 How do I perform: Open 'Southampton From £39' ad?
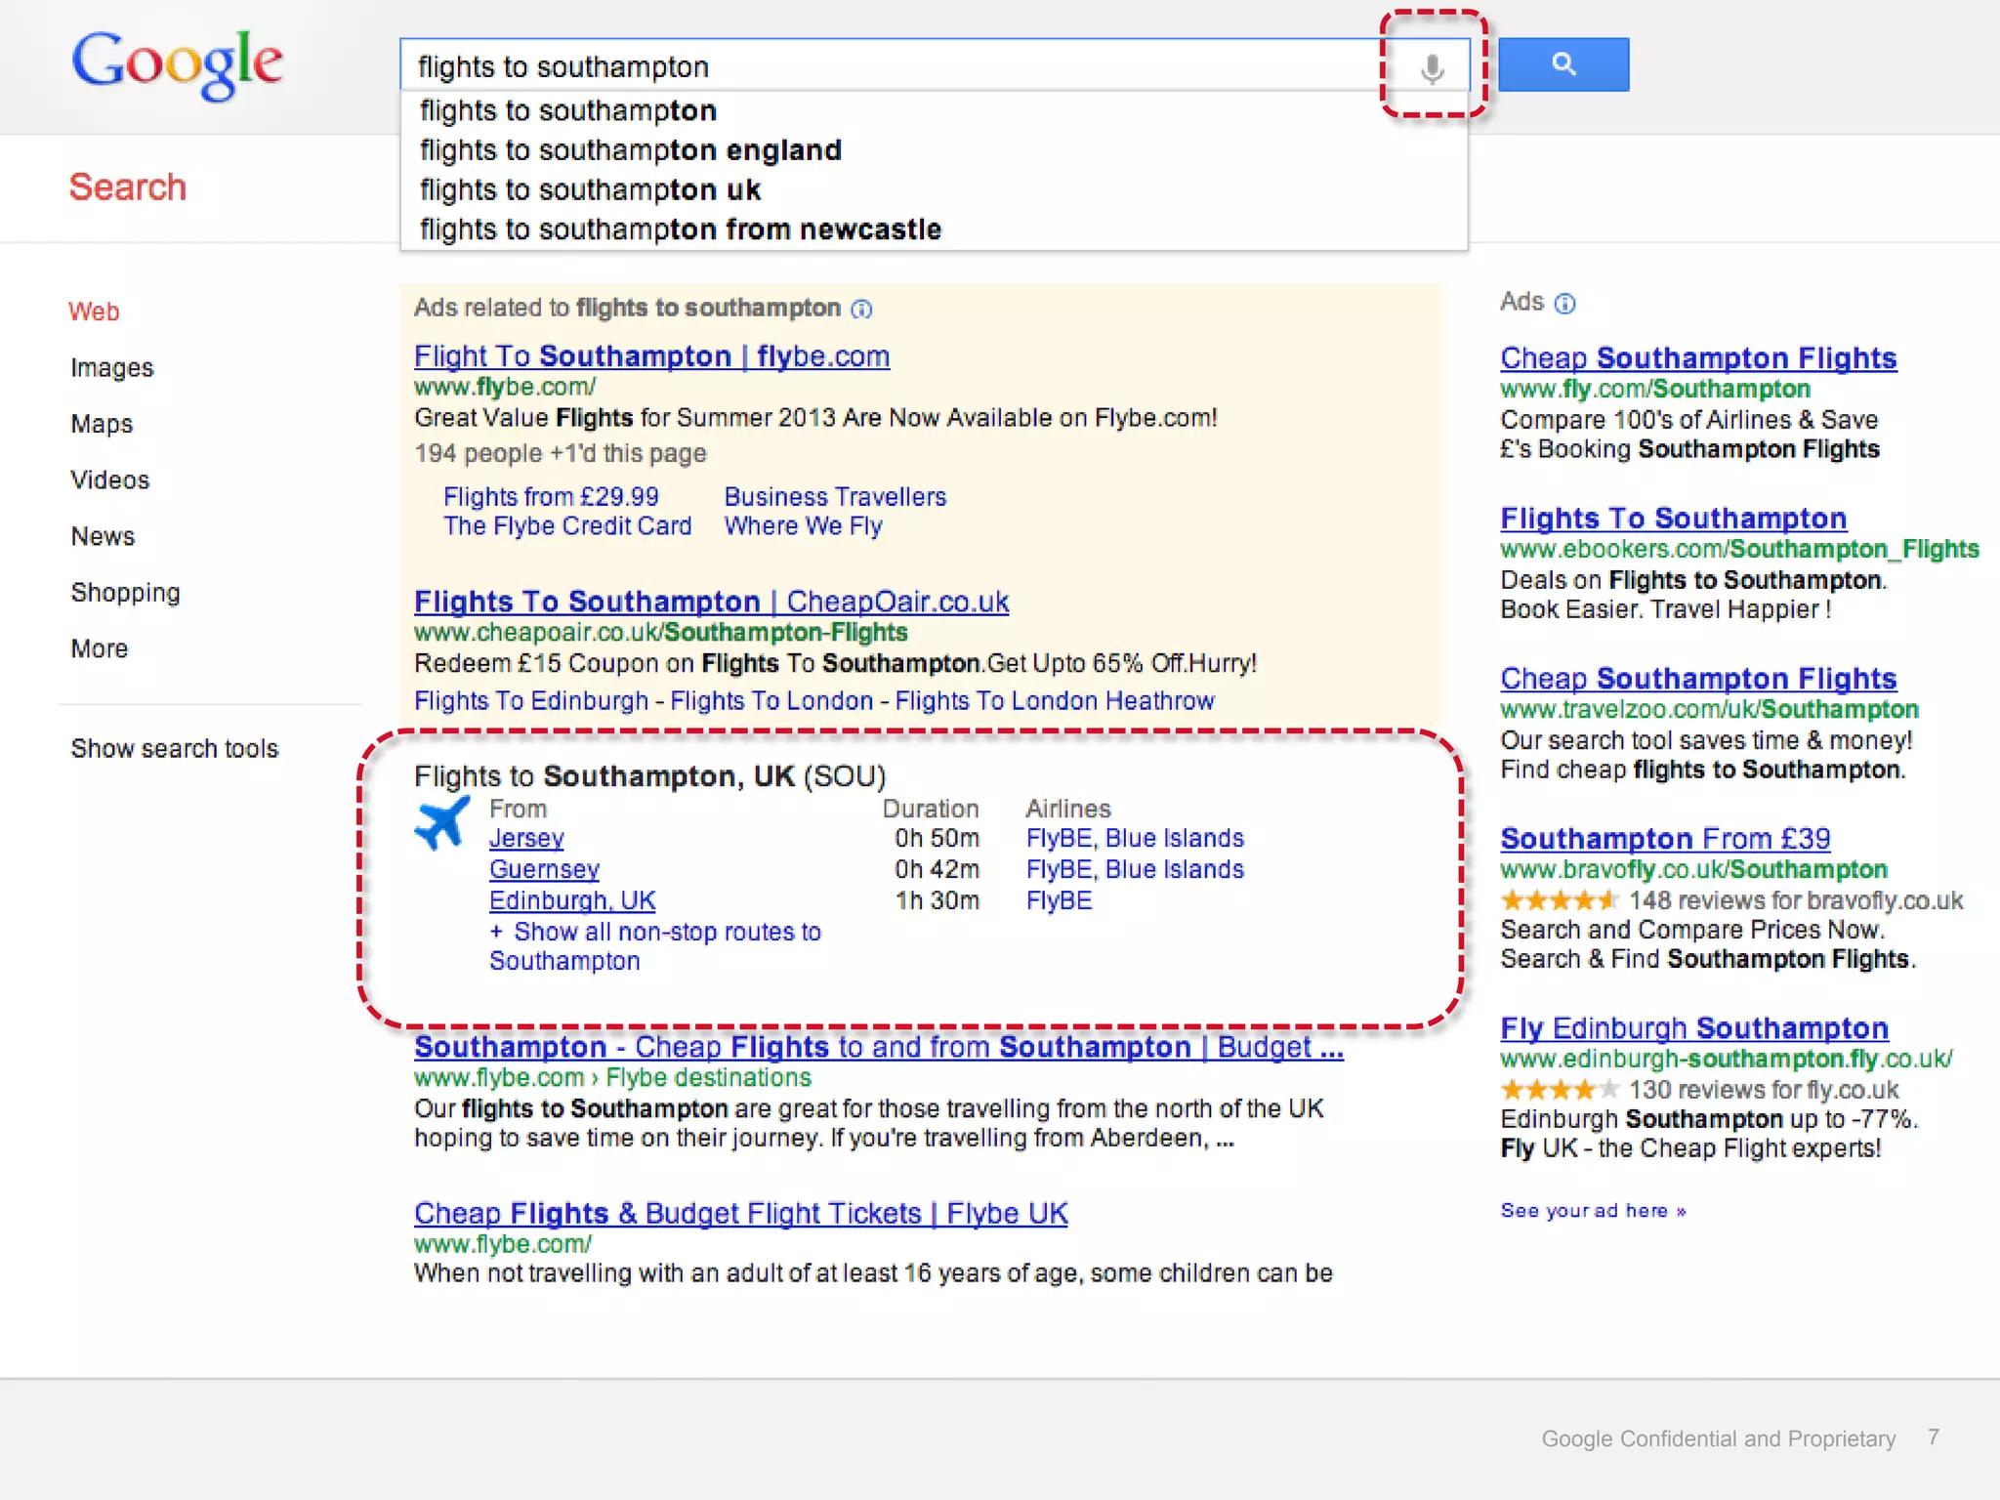click(x=1665, y=839)
